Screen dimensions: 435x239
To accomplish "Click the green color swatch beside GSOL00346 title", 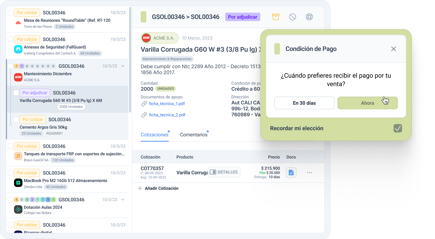I will 144,17.
